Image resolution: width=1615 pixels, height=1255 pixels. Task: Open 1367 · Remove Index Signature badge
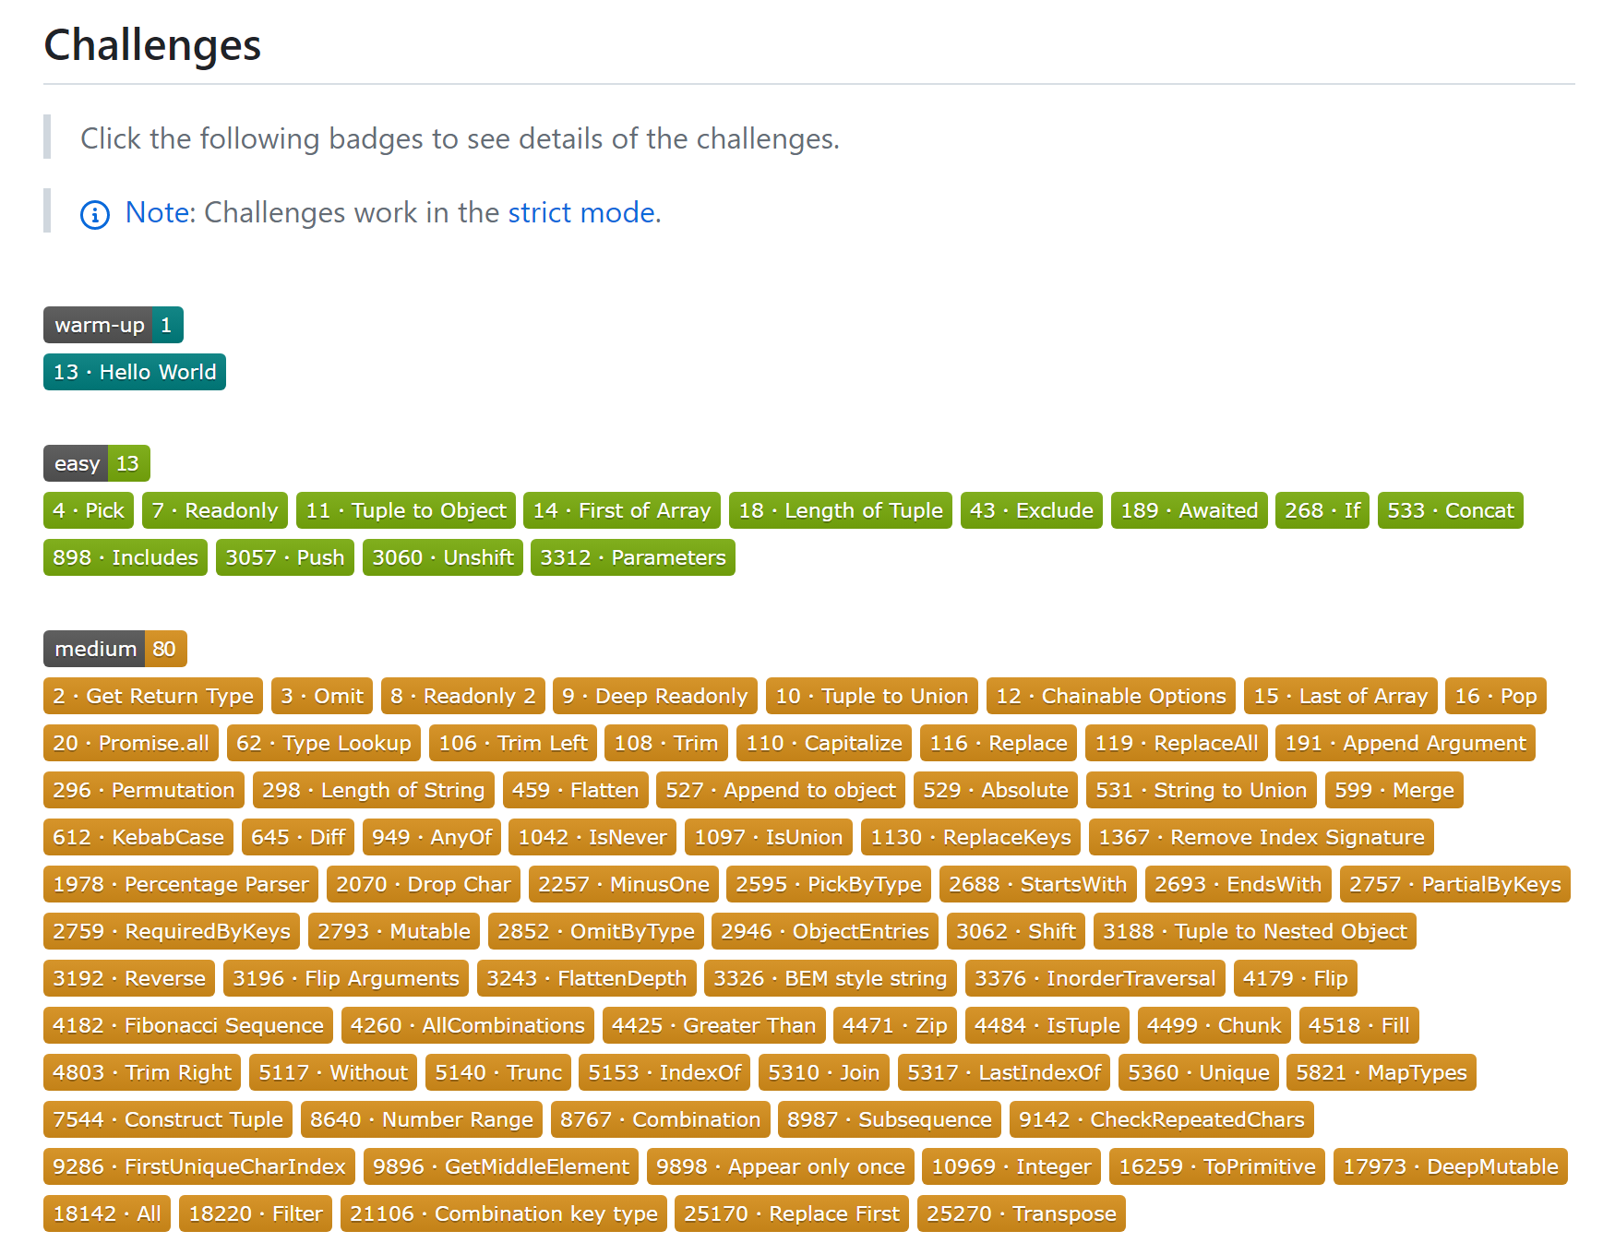point(1262,837)
